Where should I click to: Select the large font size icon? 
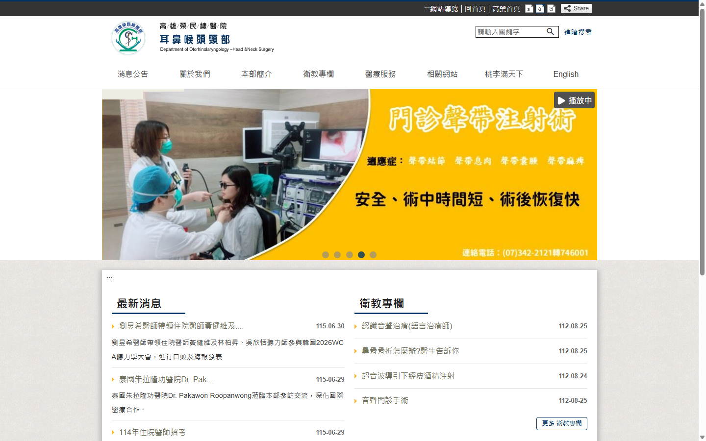551,9
